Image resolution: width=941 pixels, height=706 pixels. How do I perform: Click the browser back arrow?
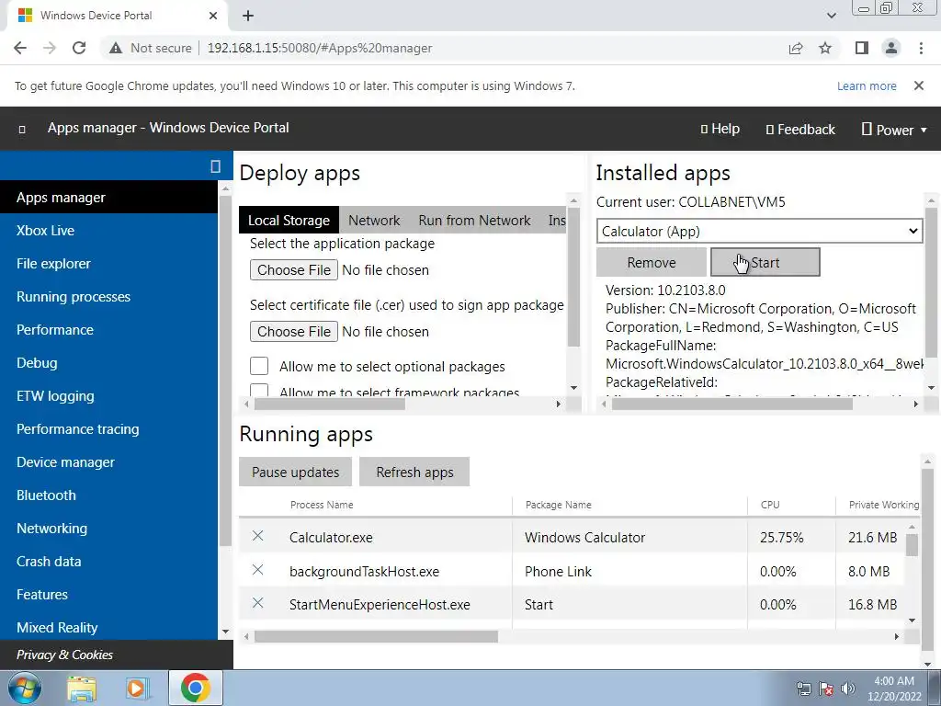20,48
